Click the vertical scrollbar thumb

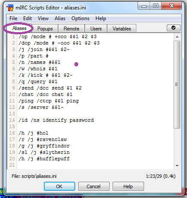(x=177, y=84)
